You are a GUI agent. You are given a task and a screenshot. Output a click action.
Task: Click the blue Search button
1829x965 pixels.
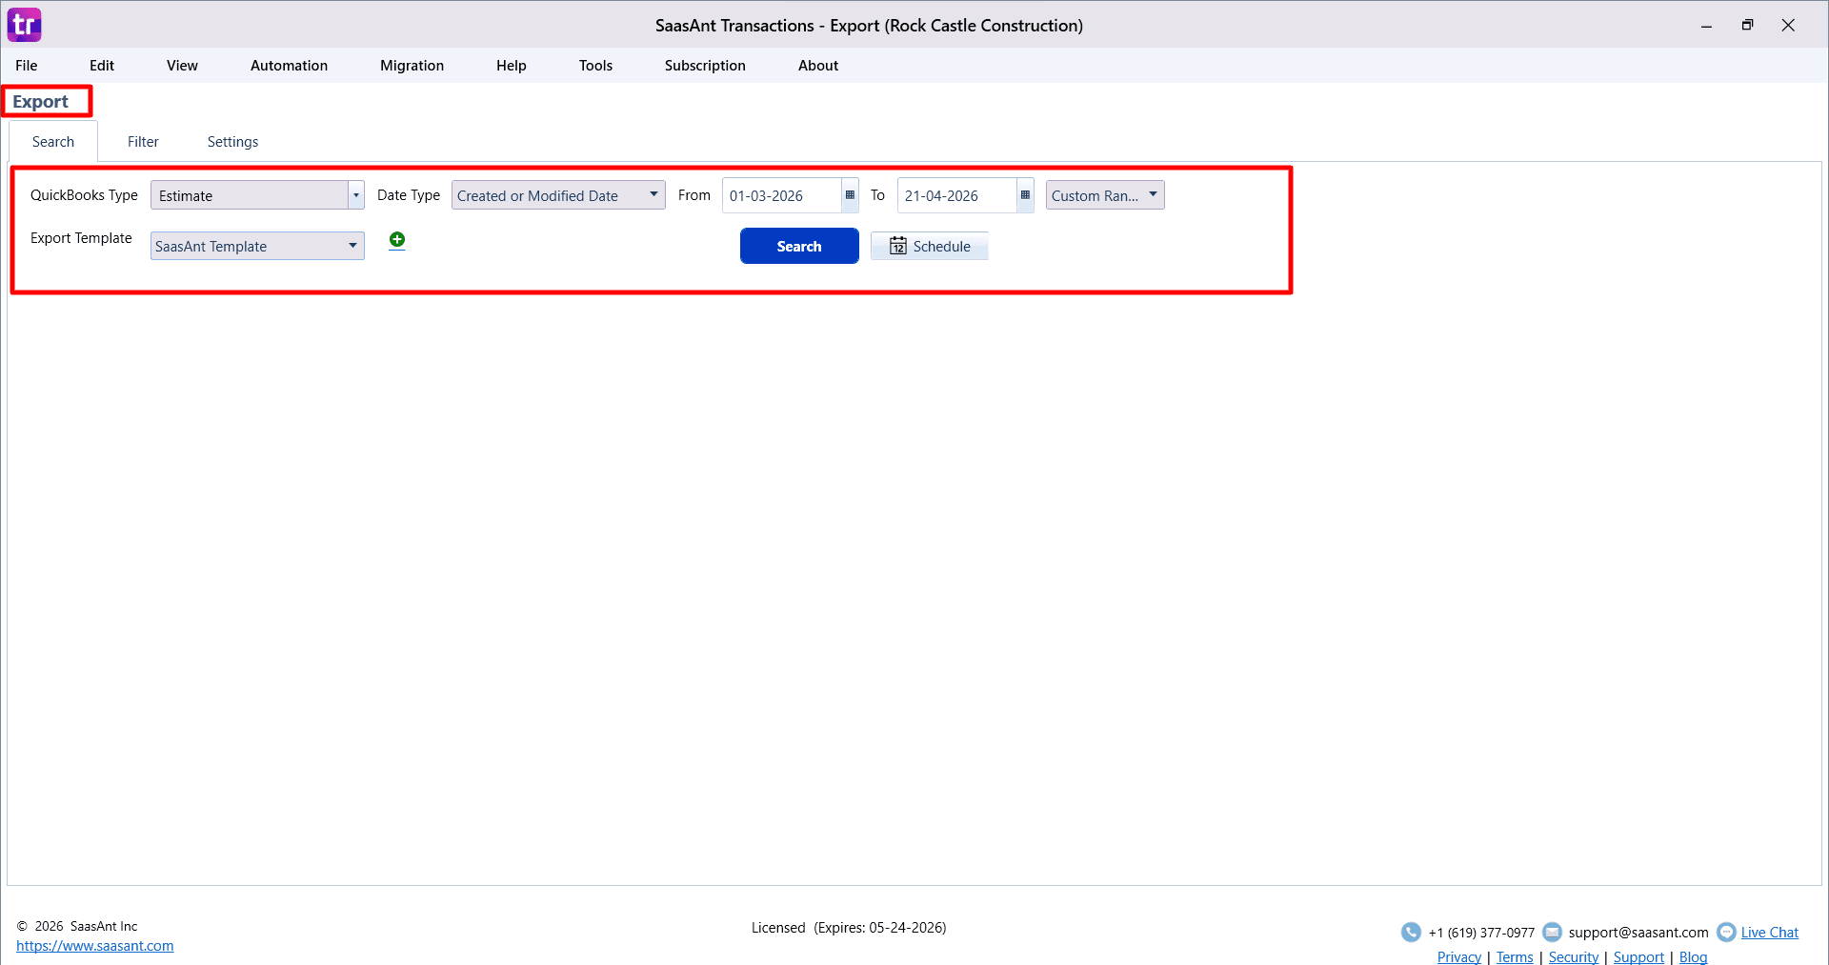(x=799, y=246)
